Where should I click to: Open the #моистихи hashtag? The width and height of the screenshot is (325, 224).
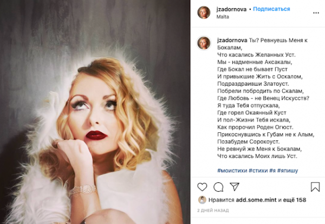point(232,171)
